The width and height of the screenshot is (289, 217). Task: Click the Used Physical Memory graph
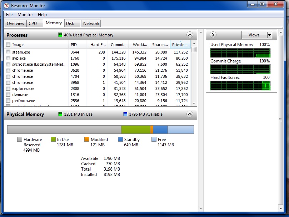pos(240,53)
